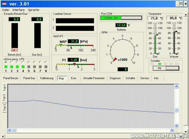The height and width of the screenshot is (139, 189).
Task: Click the COM4 ON port button
Action: pos(111,18)
